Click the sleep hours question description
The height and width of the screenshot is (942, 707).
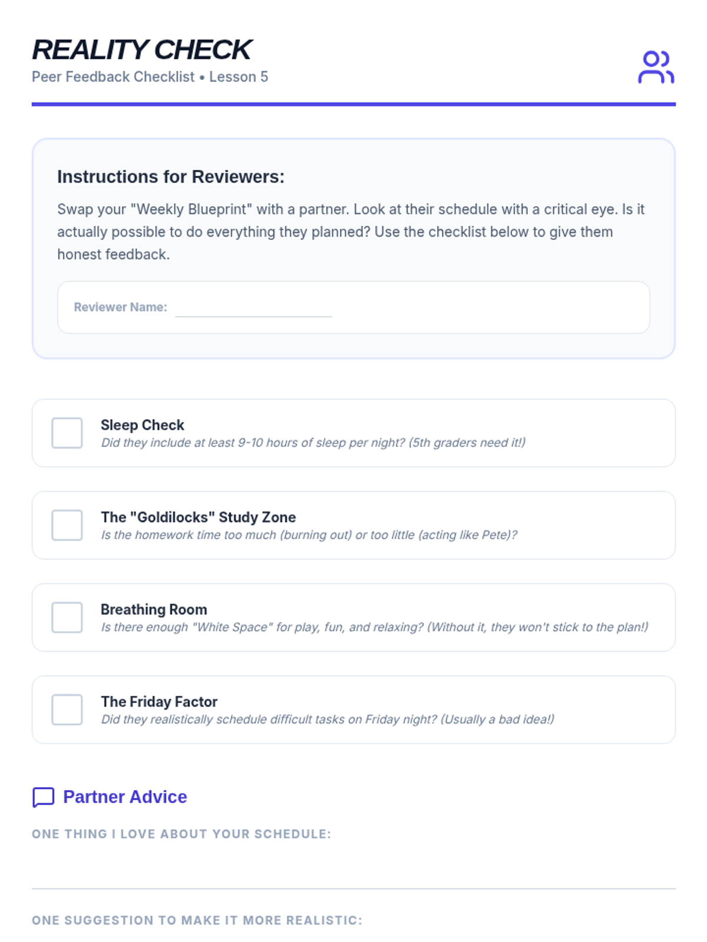click(x=313, y=443)
